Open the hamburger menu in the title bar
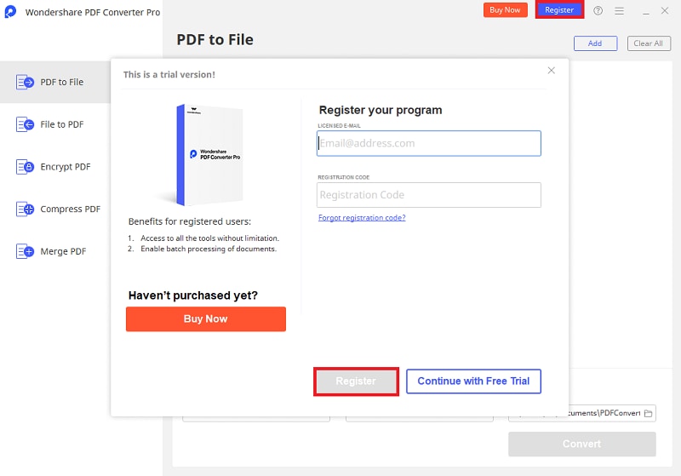This screenshot has height=476, width=681. coord(620,10)
